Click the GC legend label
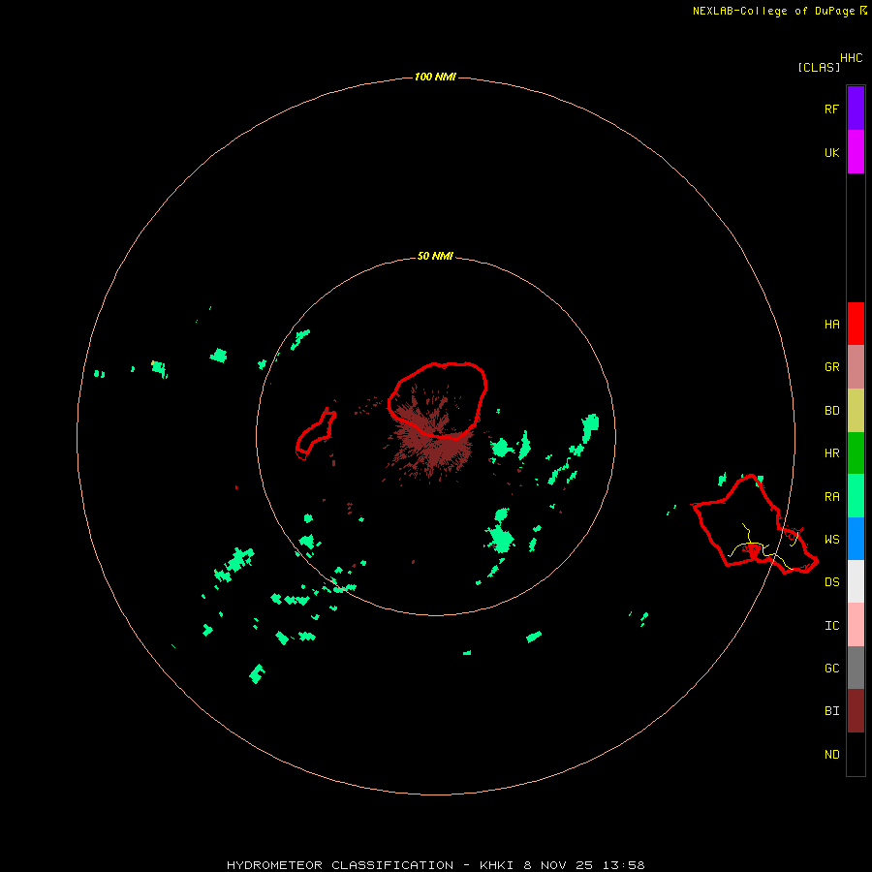 click(x=831, y=669)
